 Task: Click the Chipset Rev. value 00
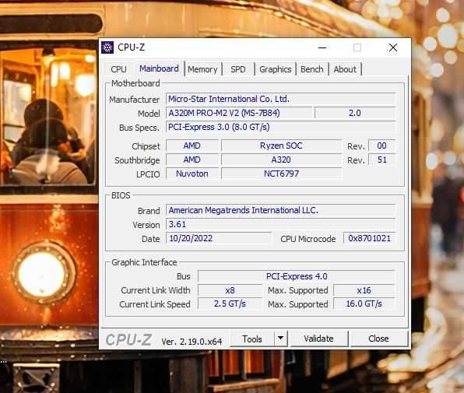[x=381, y=146]
